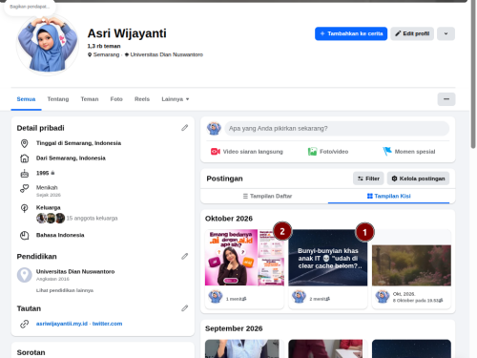Edit Detail pribadi with pencil icon
Screen dimensions: 477x358
click(185, 128)
